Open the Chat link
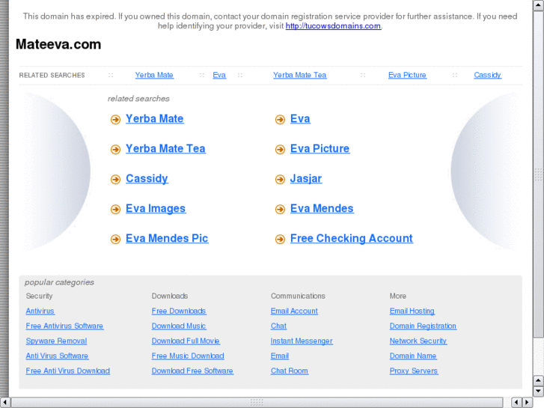The height and width of the screenshot is (408, 544). (x=278, y=326)
